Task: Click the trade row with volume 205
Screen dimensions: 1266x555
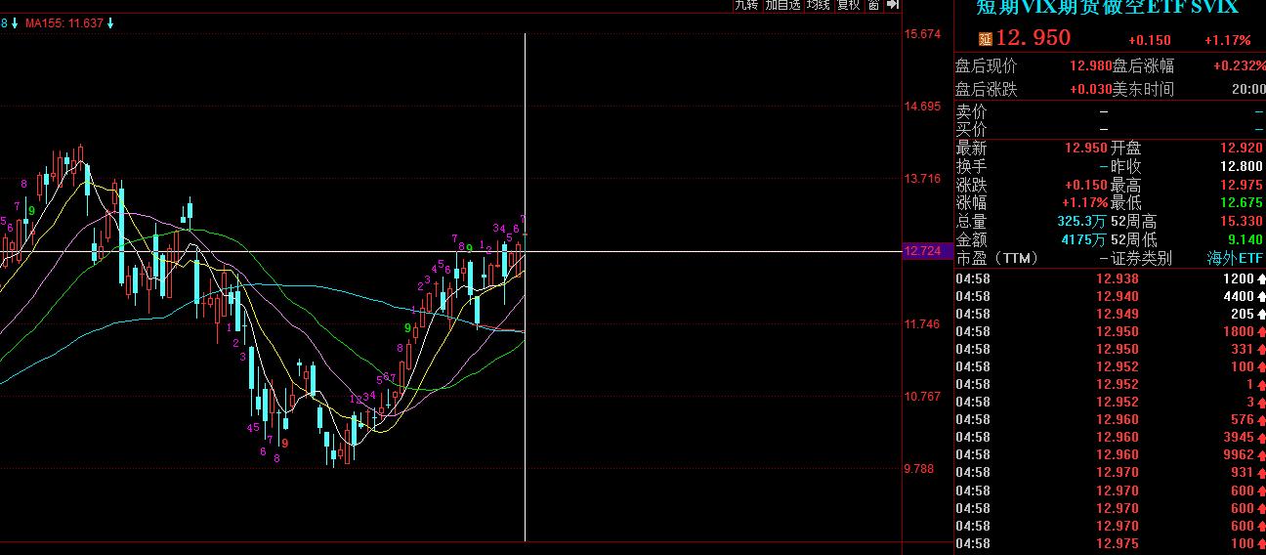Action: click(x=1110, y=314)
